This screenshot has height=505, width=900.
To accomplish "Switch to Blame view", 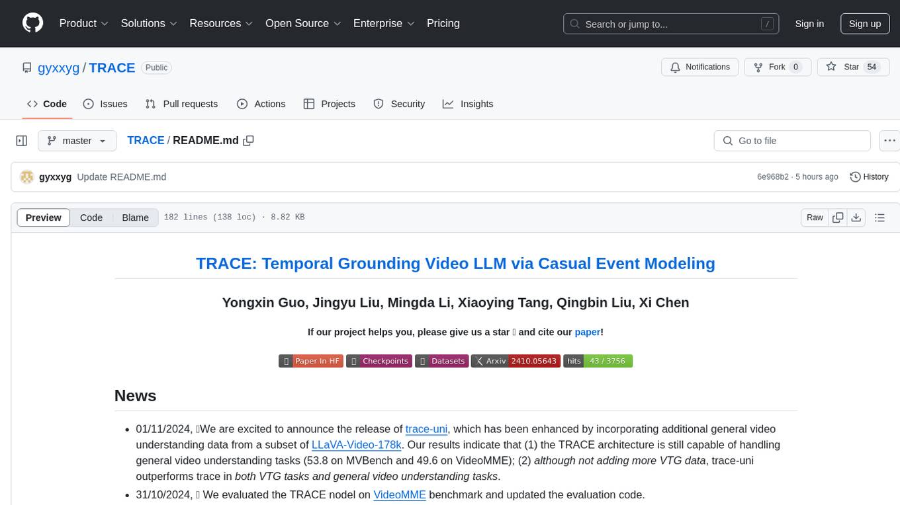I will (135, 217).
